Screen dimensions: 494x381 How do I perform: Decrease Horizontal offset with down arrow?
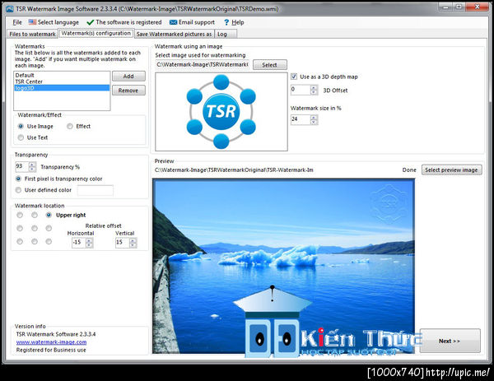pyautogui.click(x=90, y=245)
